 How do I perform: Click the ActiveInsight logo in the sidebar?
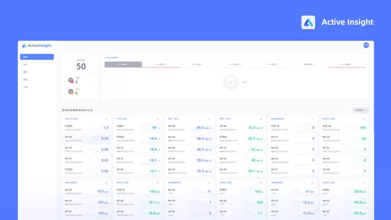pyautogui.click(x=37, y=46)
